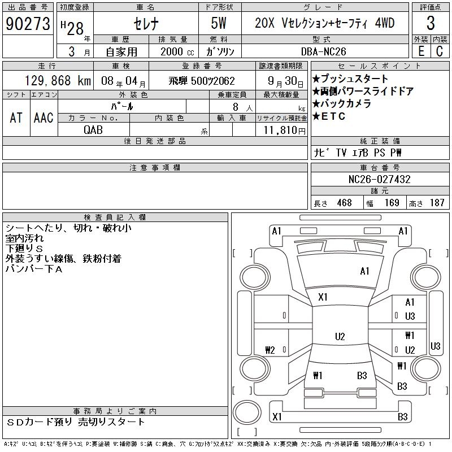
Task: Select chassis number NC26-027432
Action: pos(380,179)
